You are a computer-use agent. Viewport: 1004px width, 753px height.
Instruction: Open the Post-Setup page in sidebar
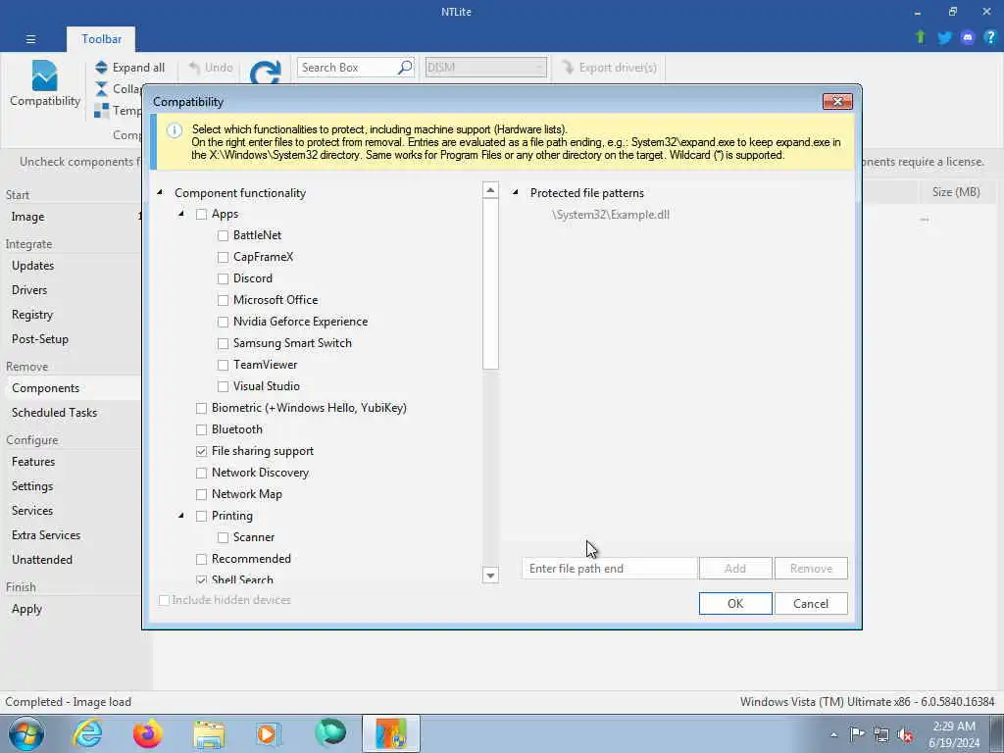[39, 338]
